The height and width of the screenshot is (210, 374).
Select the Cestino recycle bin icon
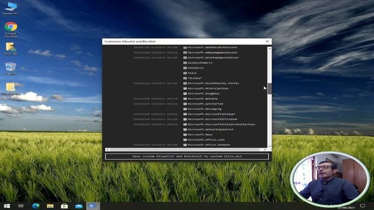coord(11,69)
